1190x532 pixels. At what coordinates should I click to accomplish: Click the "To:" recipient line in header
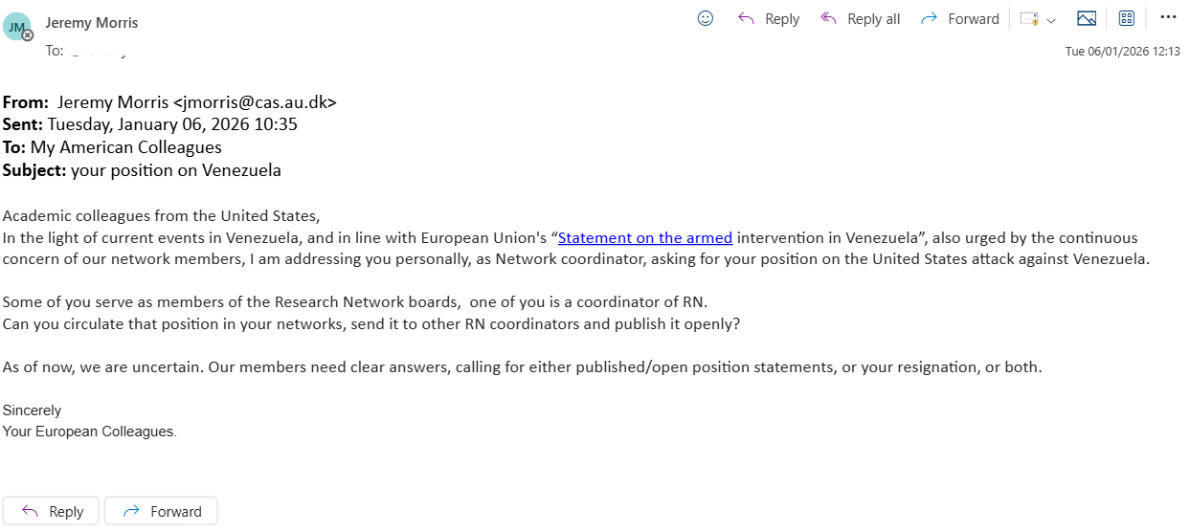click(86, 51)
